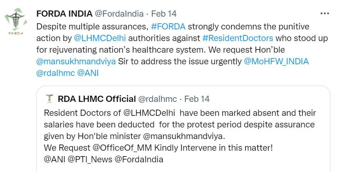The height and width of the screenshot is (172, 337).
Task: Open the #FORDA hashtag
Action: [x=168, y=27]
